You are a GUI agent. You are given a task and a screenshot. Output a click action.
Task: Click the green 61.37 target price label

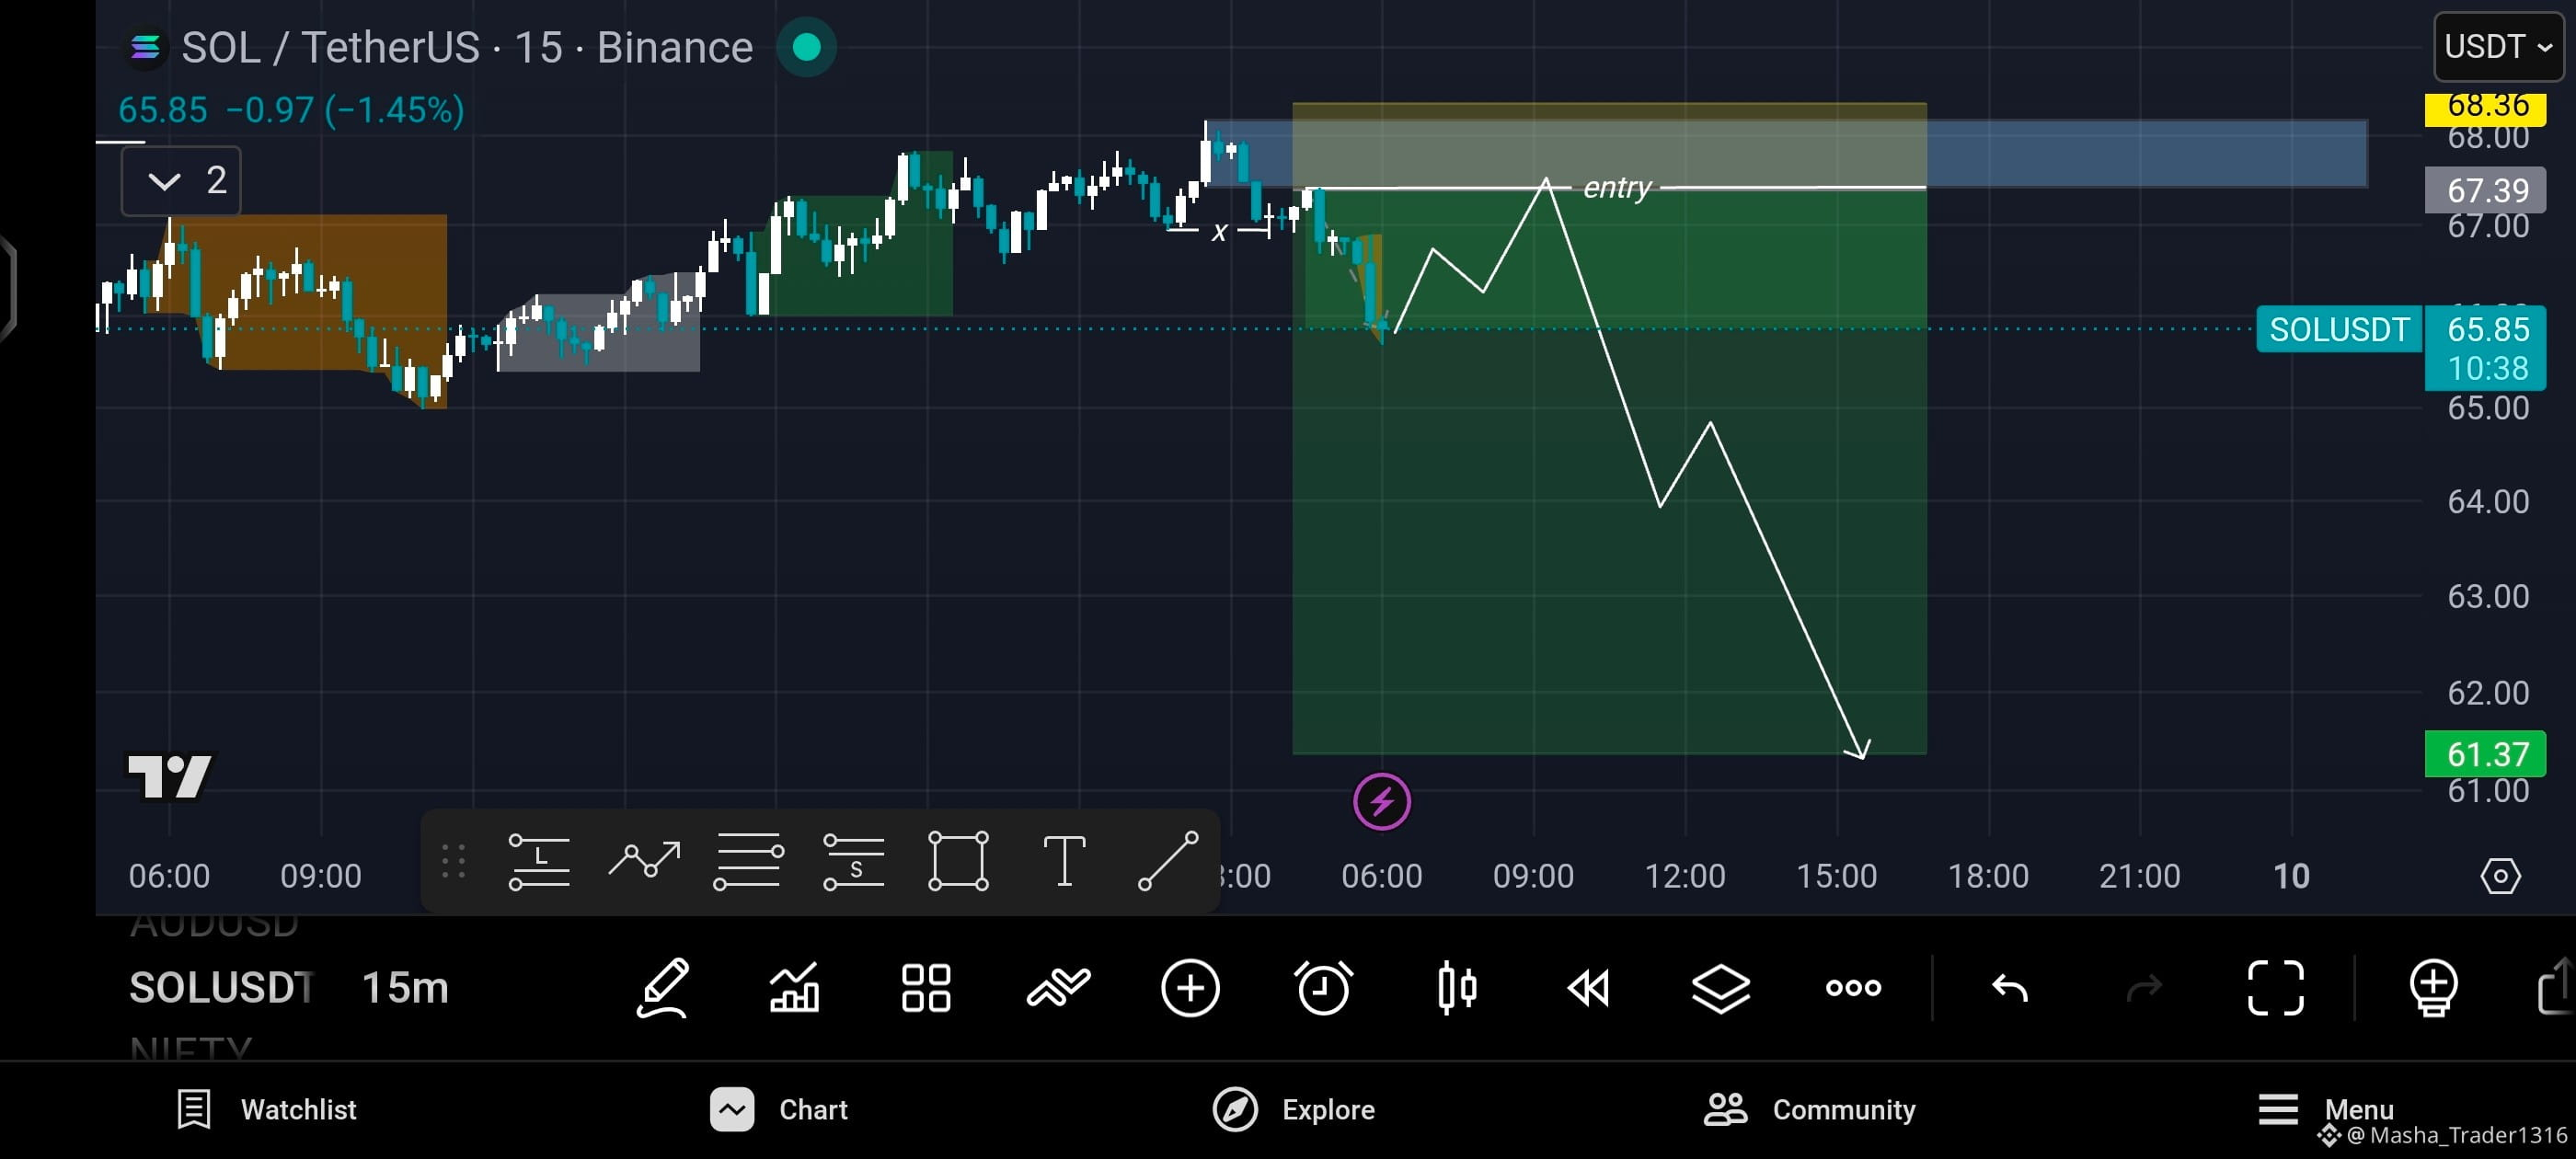pos(2486,754)
